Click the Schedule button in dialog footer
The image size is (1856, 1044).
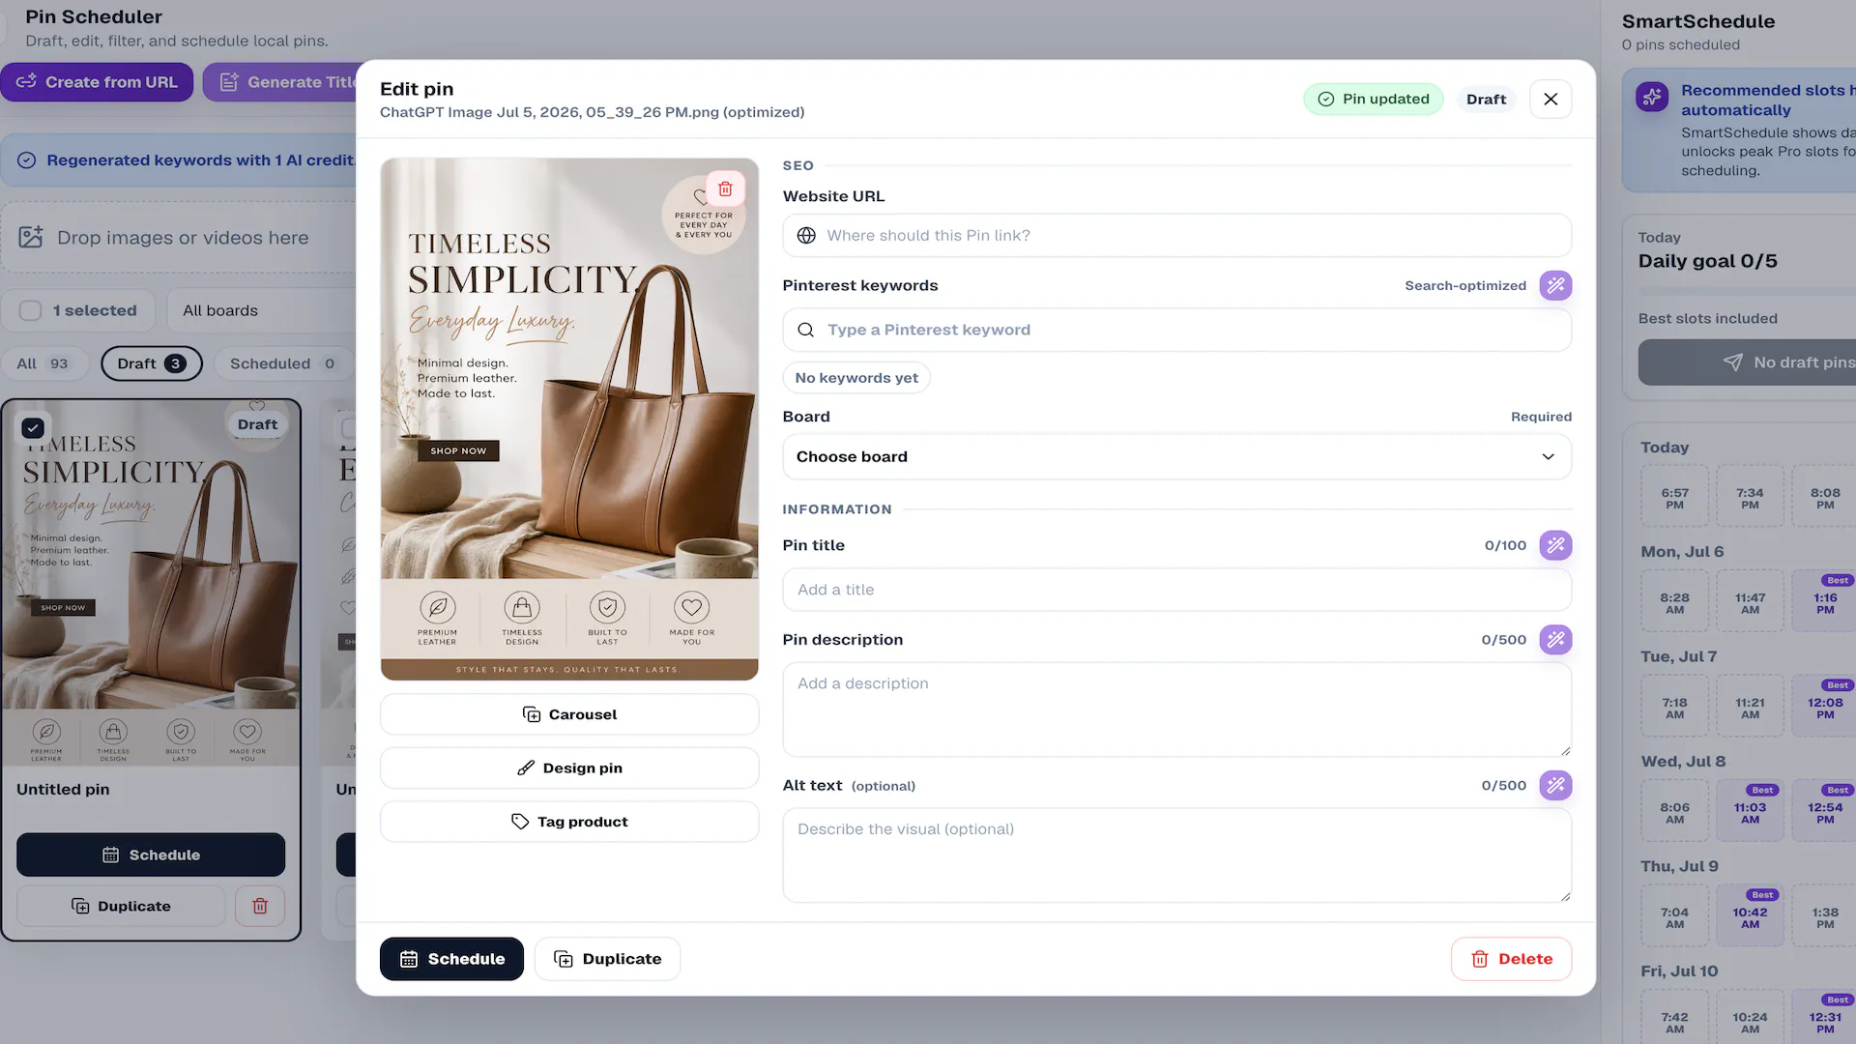click(x=451, y=959)
